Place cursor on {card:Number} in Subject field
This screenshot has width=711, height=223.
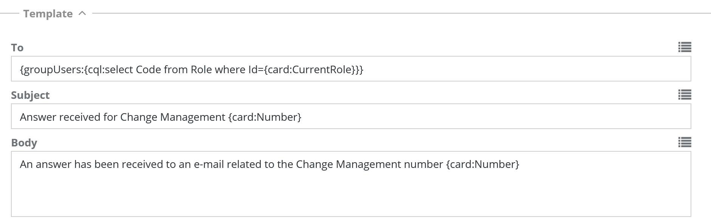point(265,117)
